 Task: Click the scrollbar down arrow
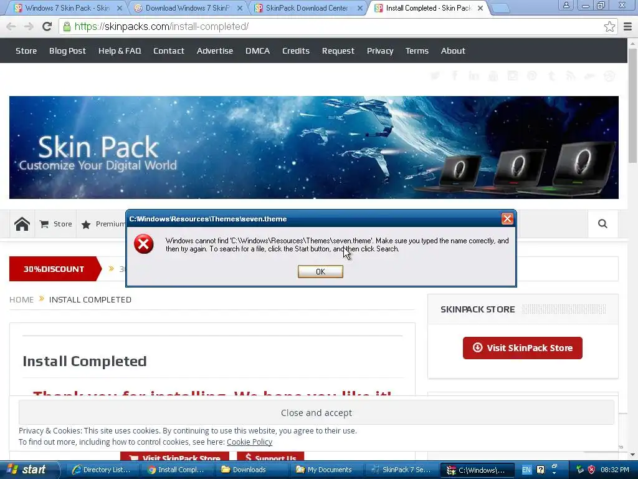pyautogui.click(x=632, y=455)
